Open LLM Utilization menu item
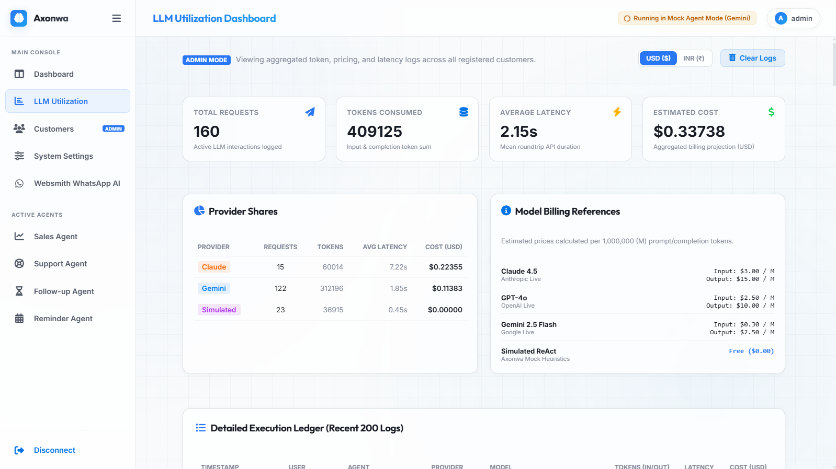Image resolution: width=836 pixels, height=469 pixels. tap(68, 101)
